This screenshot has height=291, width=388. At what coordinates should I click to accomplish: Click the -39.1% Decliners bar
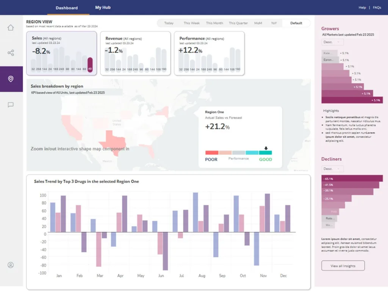point(347,191)
